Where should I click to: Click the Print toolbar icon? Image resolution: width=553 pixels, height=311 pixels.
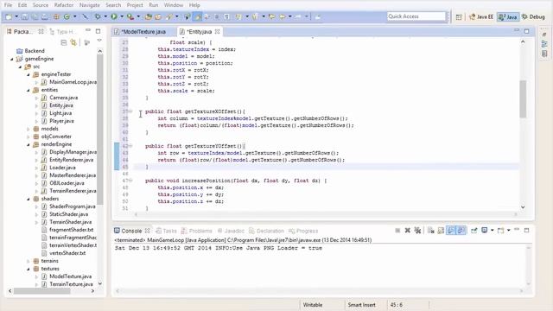click(45, 16)
